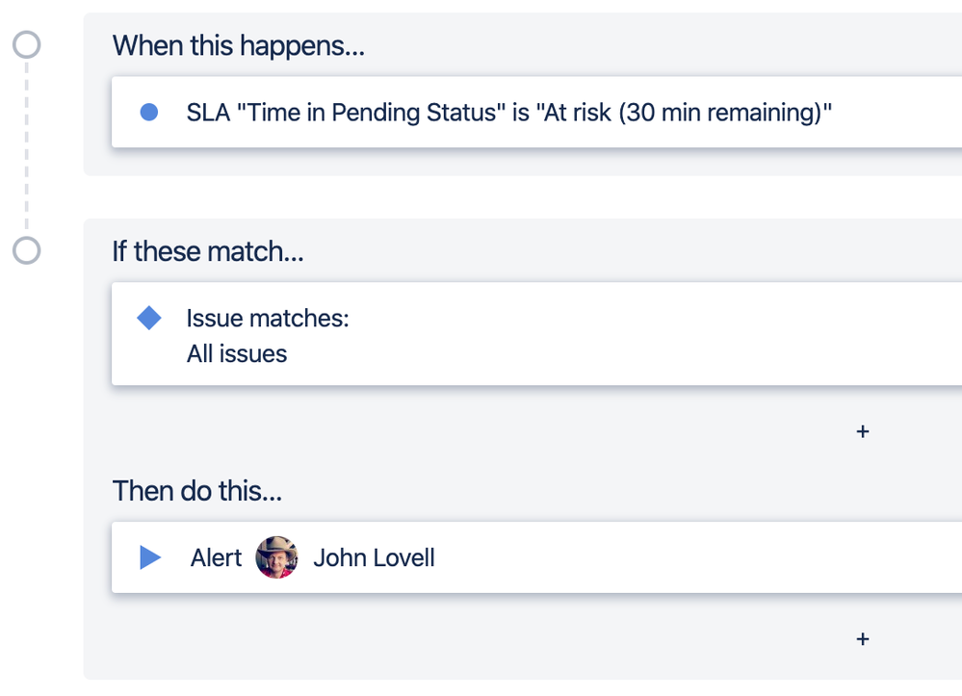The height and width of the screenshot is (696, 962).
Task: Click the empty area right of "All issues"
Action: pos(626,354)
